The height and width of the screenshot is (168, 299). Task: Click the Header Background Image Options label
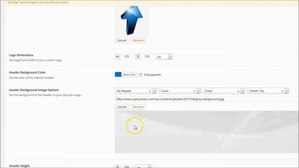[x=34, y=90]
